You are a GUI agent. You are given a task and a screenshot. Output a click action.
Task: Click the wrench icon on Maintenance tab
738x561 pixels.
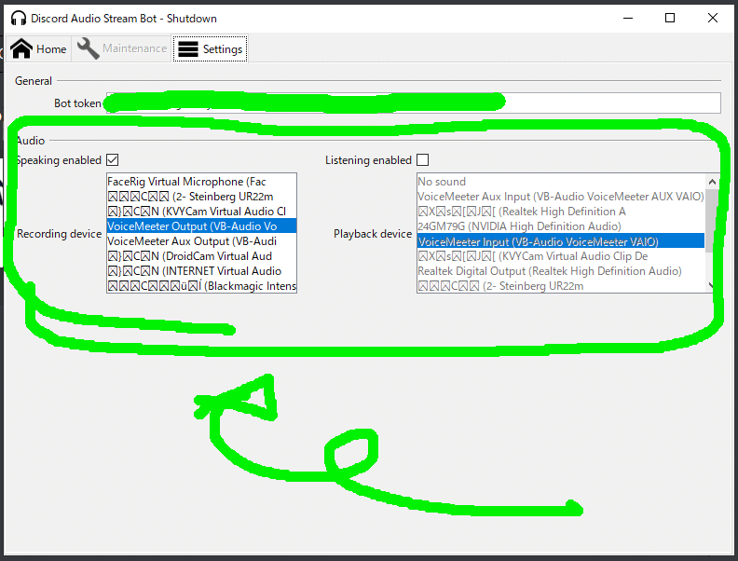point(88,48)
